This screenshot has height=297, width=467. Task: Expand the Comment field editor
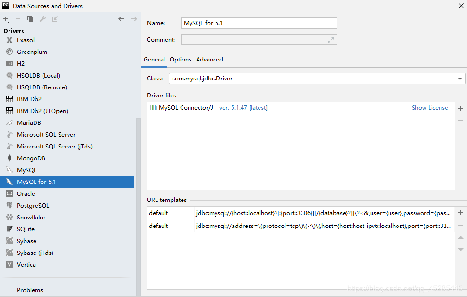330,40
